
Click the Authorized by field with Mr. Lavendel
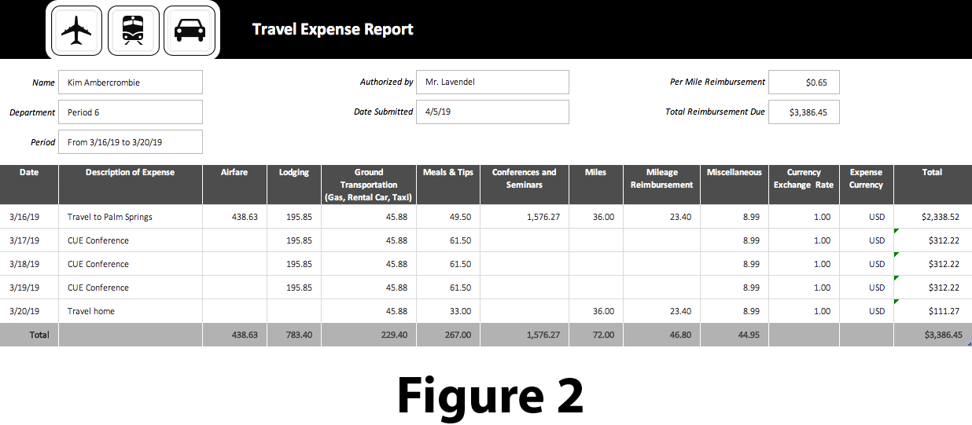point(492,82)
